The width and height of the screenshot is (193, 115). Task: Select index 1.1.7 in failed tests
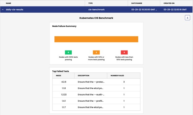pyautogui.click(x=64, y=107)
